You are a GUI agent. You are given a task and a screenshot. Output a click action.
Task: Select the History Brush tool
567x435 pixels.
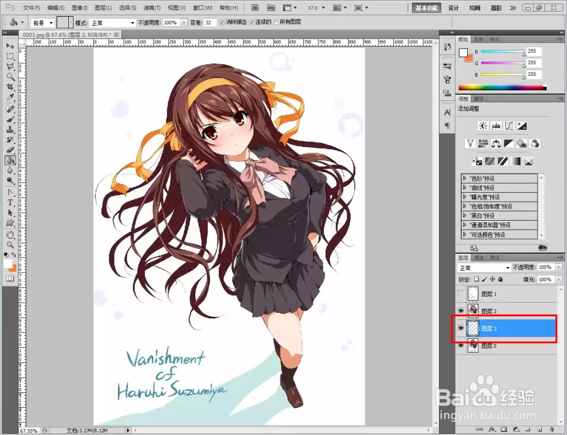(x=10, y=139)
